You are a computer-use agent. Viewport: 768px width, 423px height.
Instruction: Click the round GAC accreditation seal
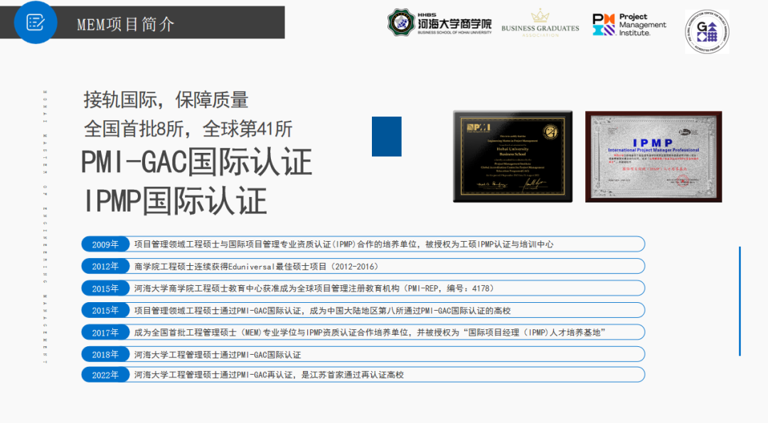tap(707, 31)
